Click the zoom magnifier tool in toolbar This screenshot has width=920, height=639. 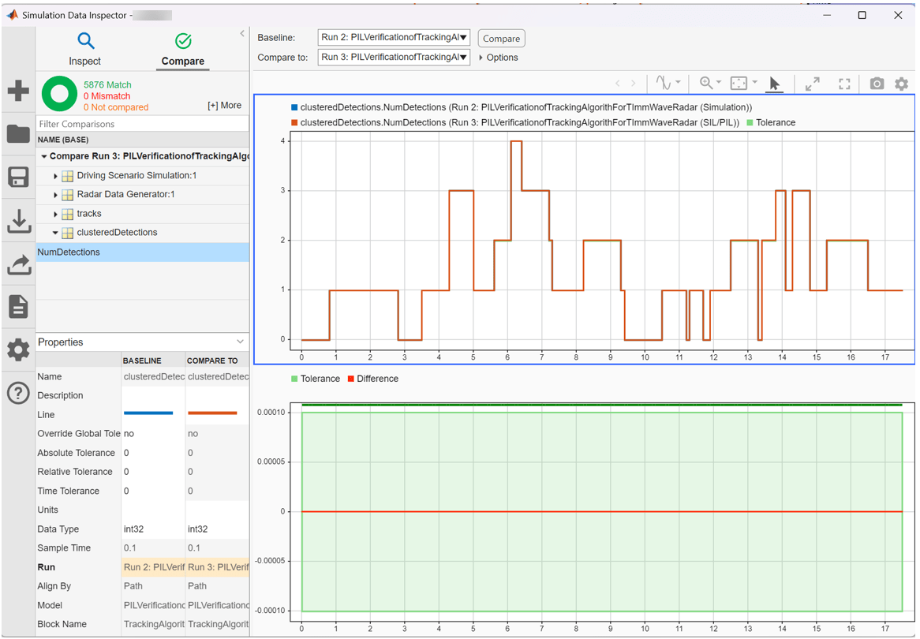pos(706,84)
